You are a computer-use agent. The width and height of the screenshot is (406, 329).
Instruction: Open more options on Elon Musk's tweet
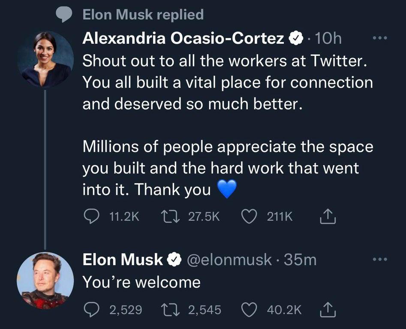point(379,260)
